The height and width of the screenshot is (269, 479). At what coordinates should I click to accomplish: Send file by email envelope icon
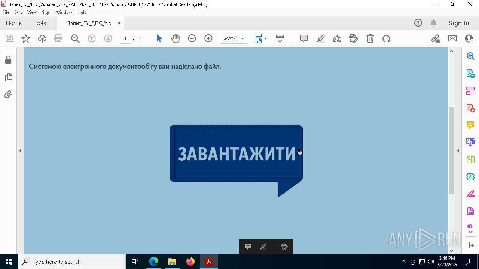[x=452, y=38]
